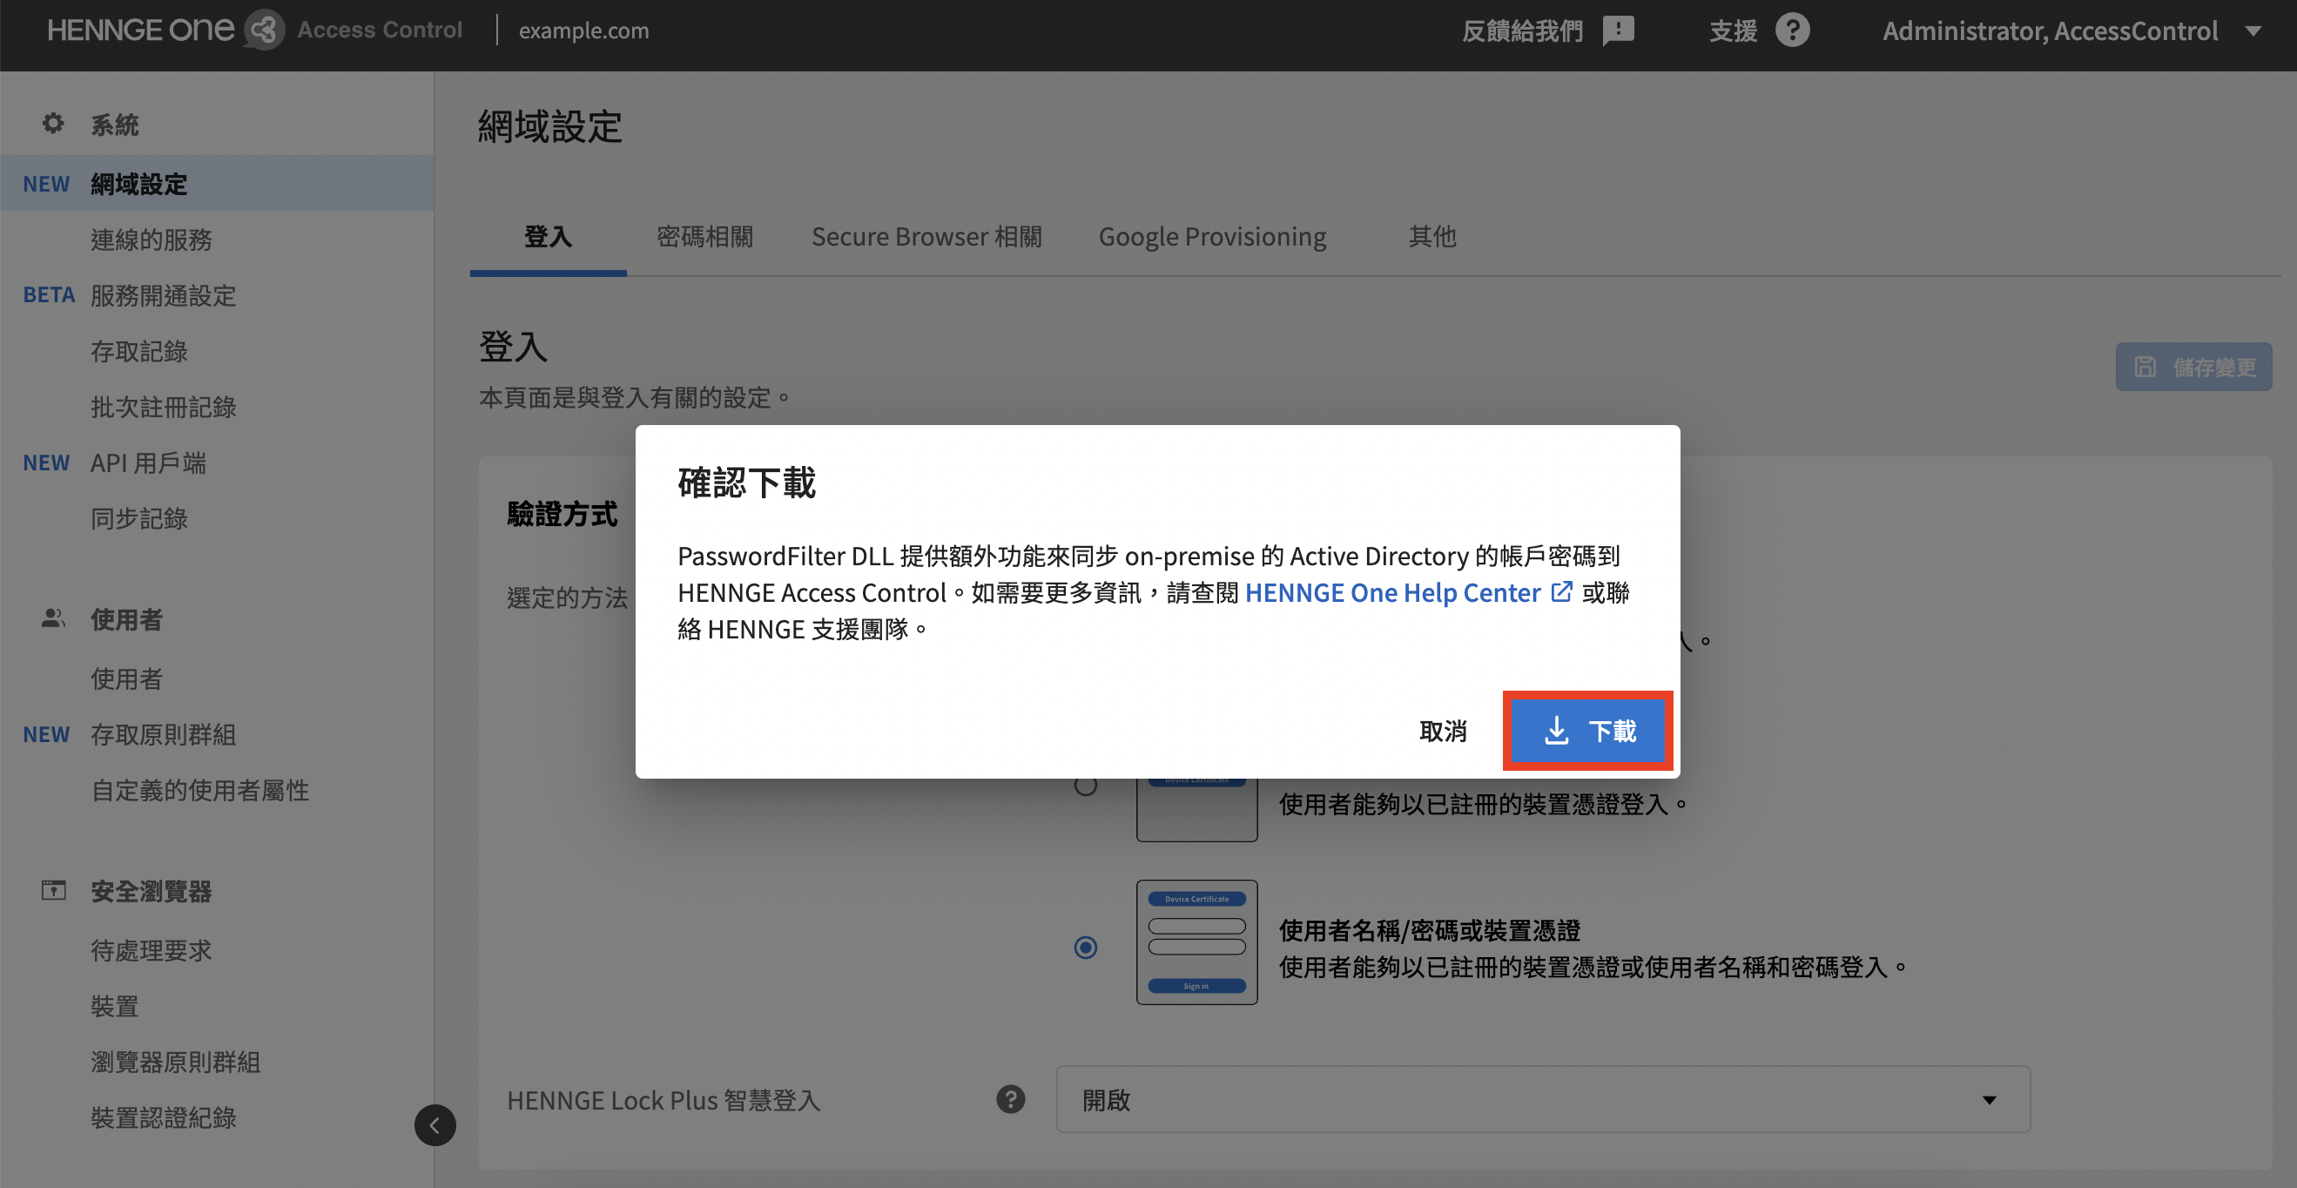2297x1188 pixels.
Task: Open the support question mark icon
Action: coord(1792,30)
